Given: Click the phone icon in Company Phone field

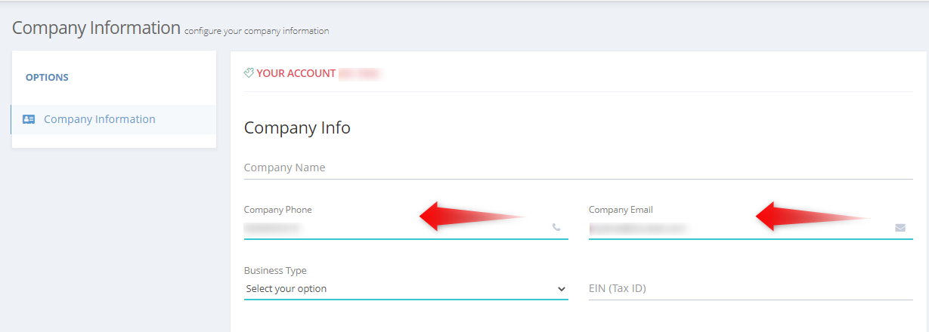Looking at the screenshot, I should point(556,226).
